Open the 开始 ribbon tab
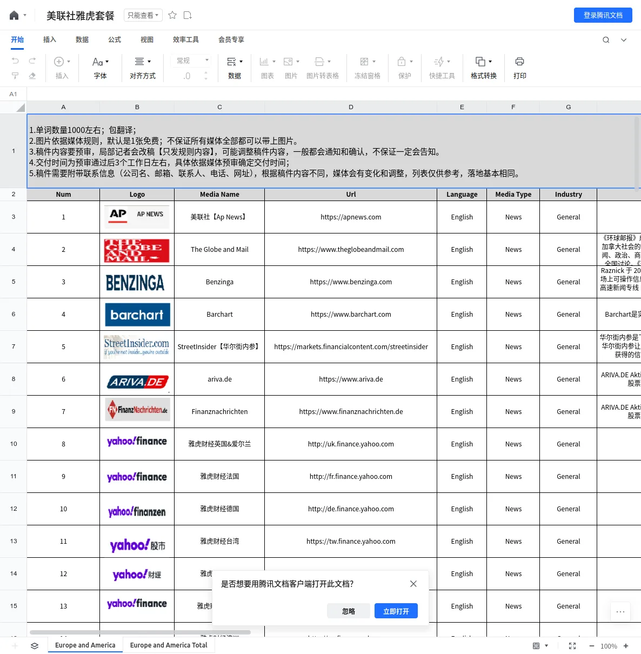 [17, 39]
